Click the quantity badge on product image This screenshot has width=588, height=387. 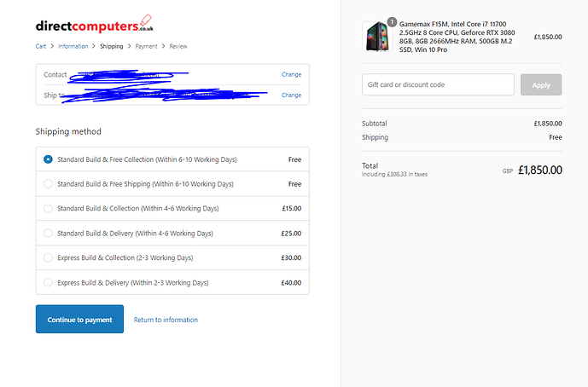392,22
